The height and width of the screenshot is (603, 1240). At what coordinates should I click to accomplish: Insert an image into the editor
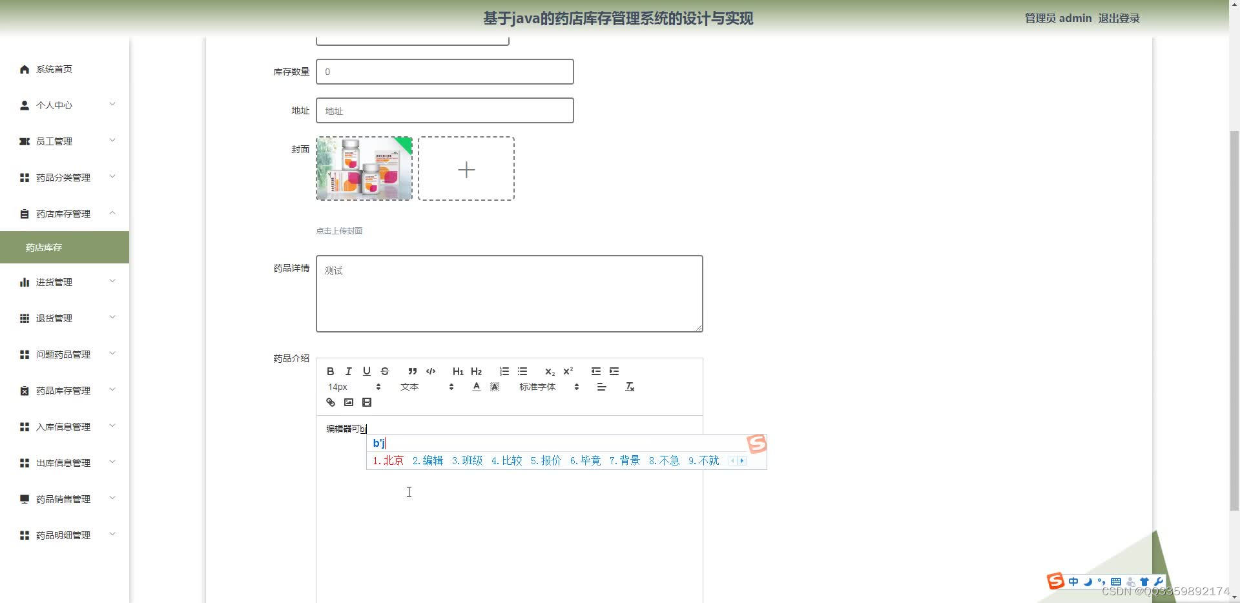tap(348, 402)
